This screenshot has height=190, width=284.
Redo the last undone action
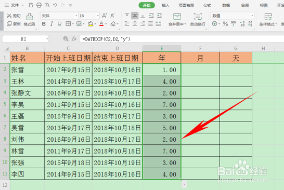pos(62,5)
